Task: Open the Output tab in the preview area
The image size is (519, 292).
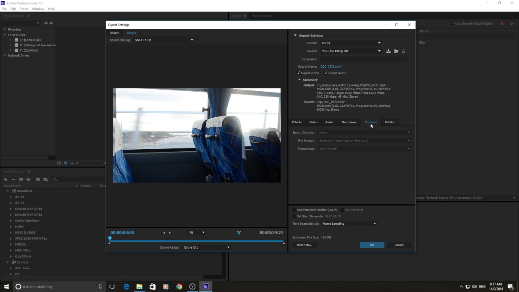Action: (x=131, y=33)
